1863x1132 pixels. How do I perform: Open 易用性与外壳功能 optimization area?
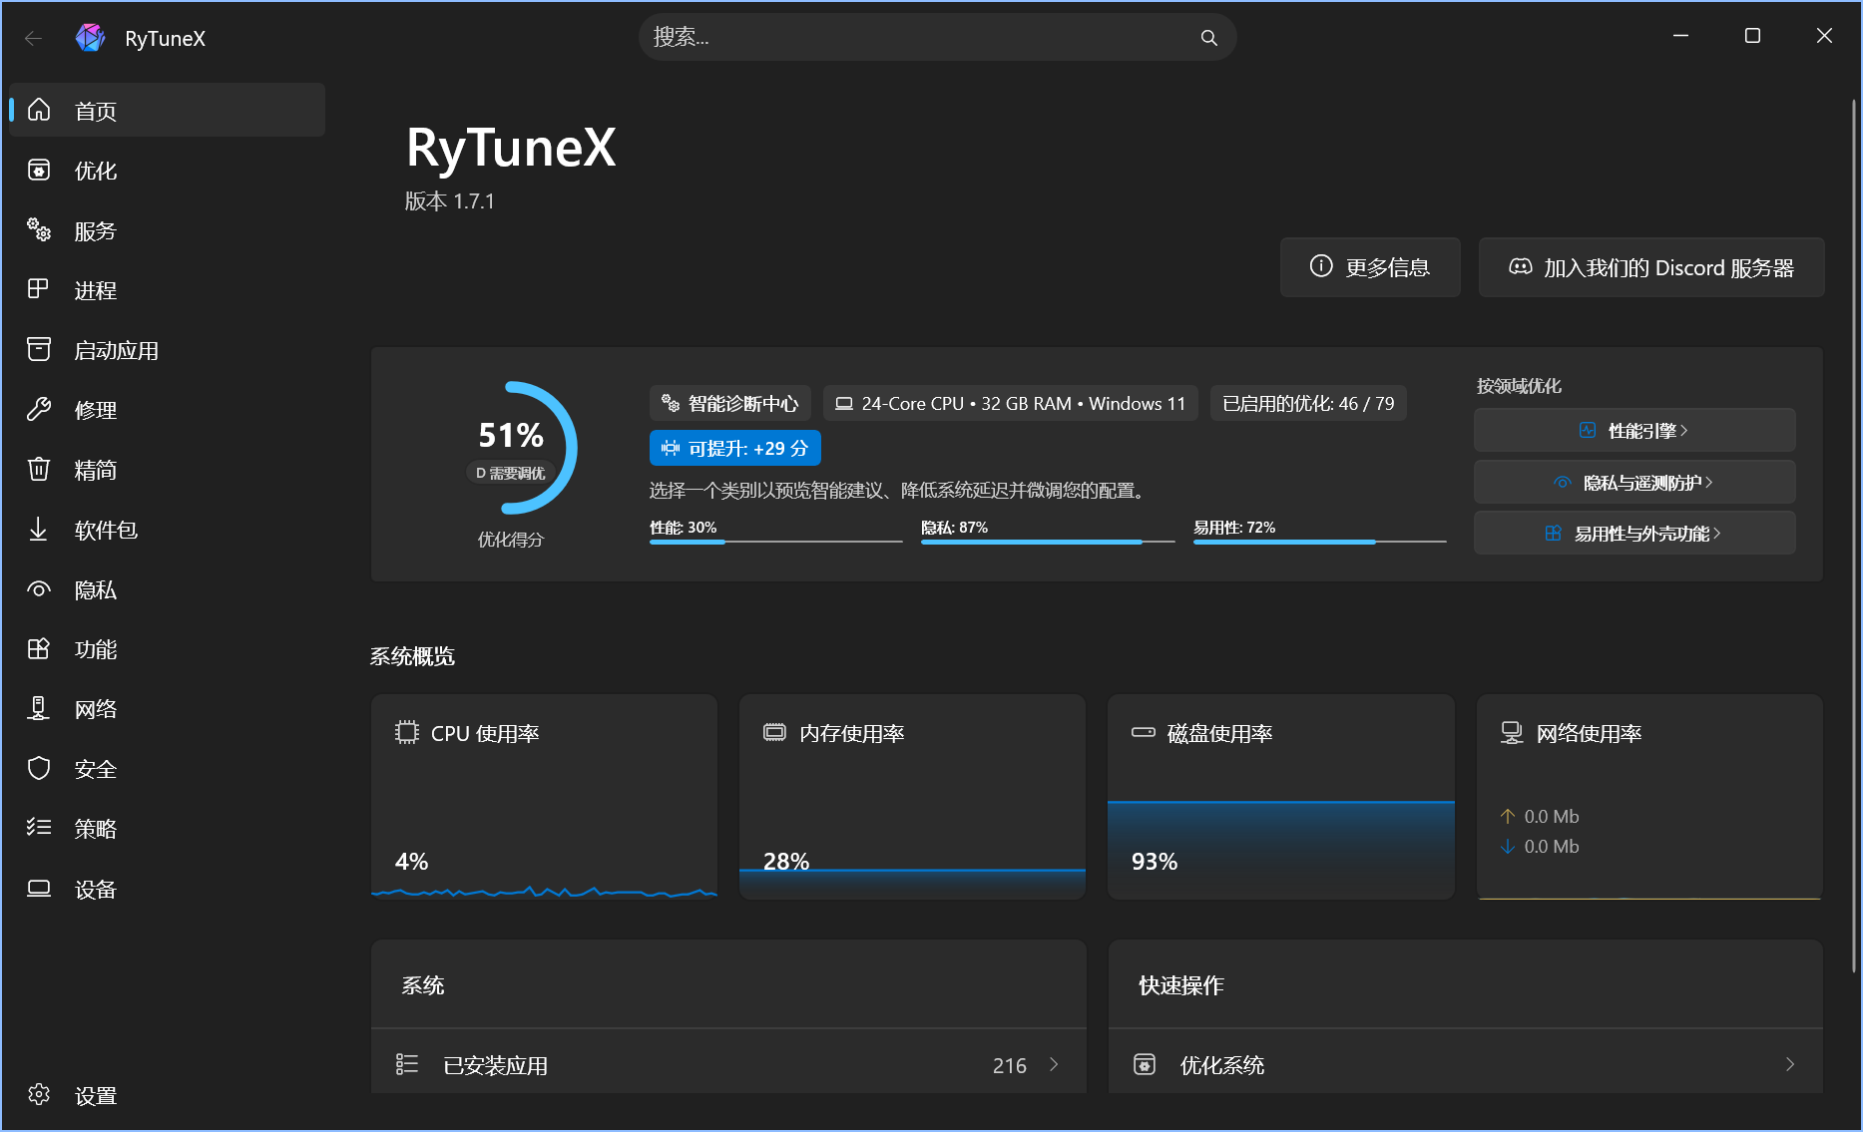point(1634,533)
